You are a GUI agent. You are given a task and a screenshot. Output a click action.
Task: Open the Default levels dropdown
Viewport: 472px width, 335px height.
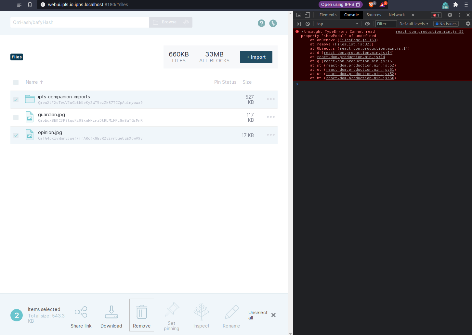click(x=413, y=23)
